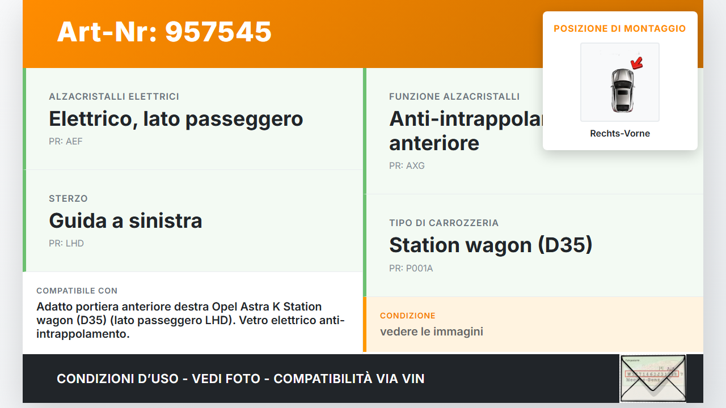The image size is (726, 408).
Task: Click the PR: AEF code
Action: pyautogui.click(x=66, y=141)
